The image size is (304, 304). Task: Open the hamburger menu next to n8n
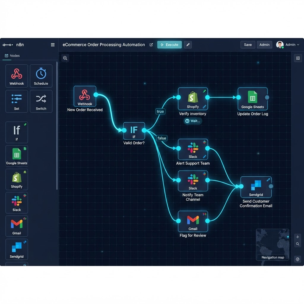click(53, 45)
